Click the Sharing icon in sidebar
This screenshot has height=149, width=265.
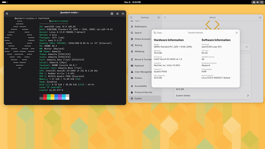132,45
